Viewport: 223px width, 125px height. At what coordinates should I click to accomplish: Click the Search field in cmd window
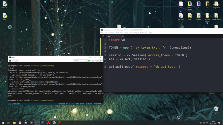(79, 61)
